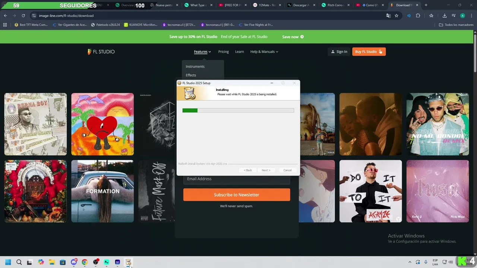Open Windows Search on the taskbar
Viewport: 477px width, 268px height.
point(19,262)
